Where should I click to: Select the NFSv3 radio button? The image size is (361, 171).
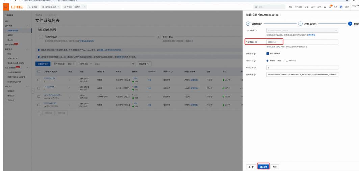pyautogui.click(x=267, y=61)
